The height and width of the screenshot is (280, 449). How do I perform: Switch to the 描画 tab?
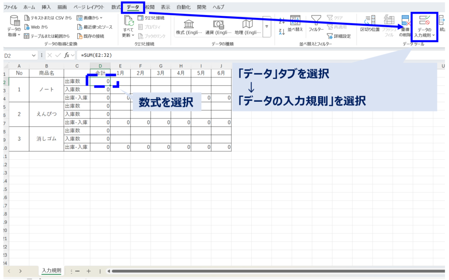point(62,7)
